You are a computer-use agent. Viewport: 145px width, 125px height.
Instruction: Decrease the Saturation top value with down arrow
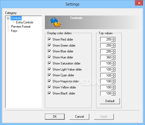coord(113,64)
